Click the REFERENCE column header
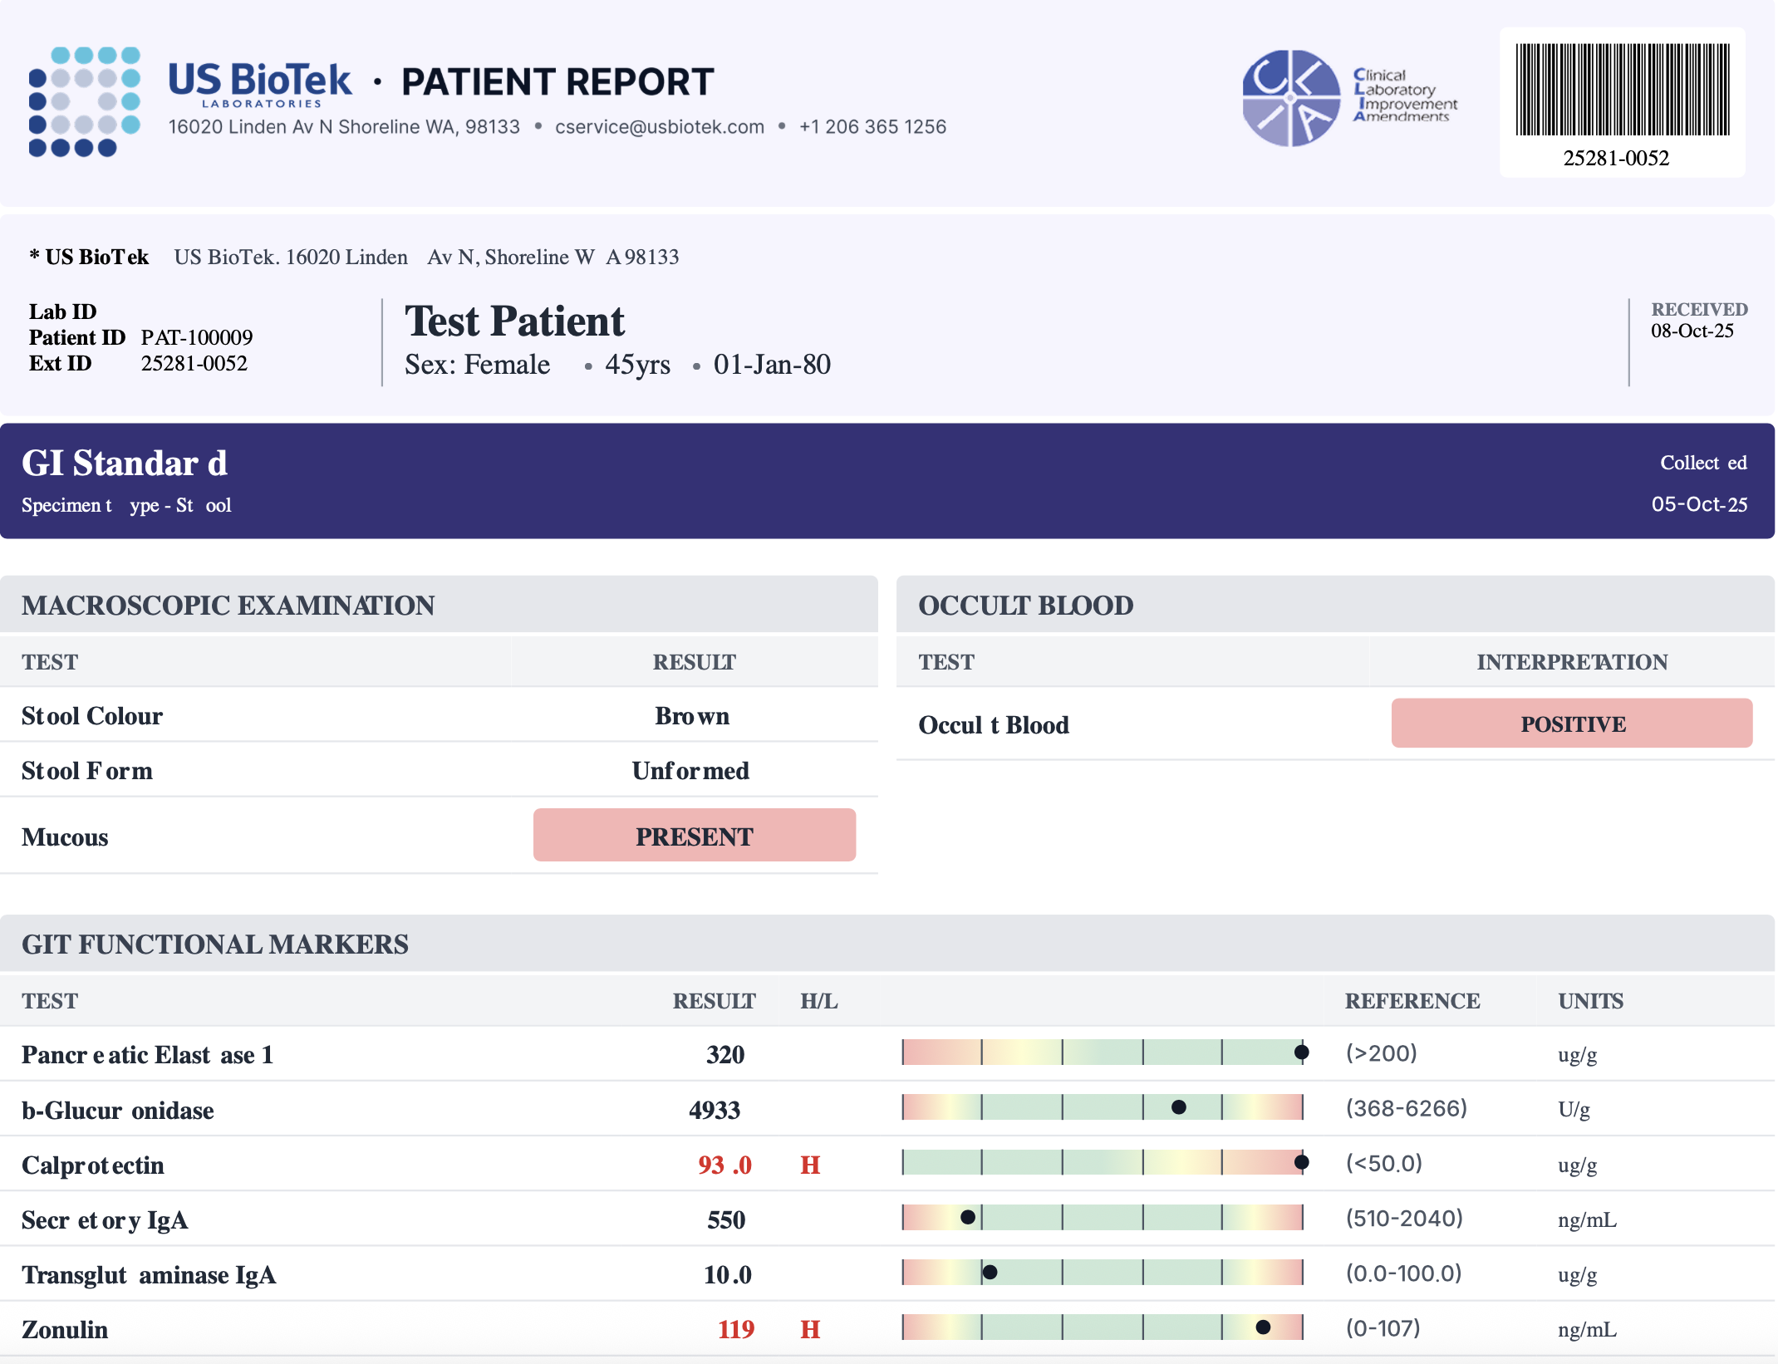The height and width of the screenshot is (1364, 1778). (1412, 1000)
